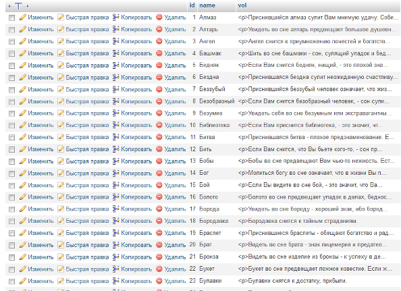The image size is (401, 291).
Task: Click the red delete icon in Бог row
Action: click(x=159, y=174)
